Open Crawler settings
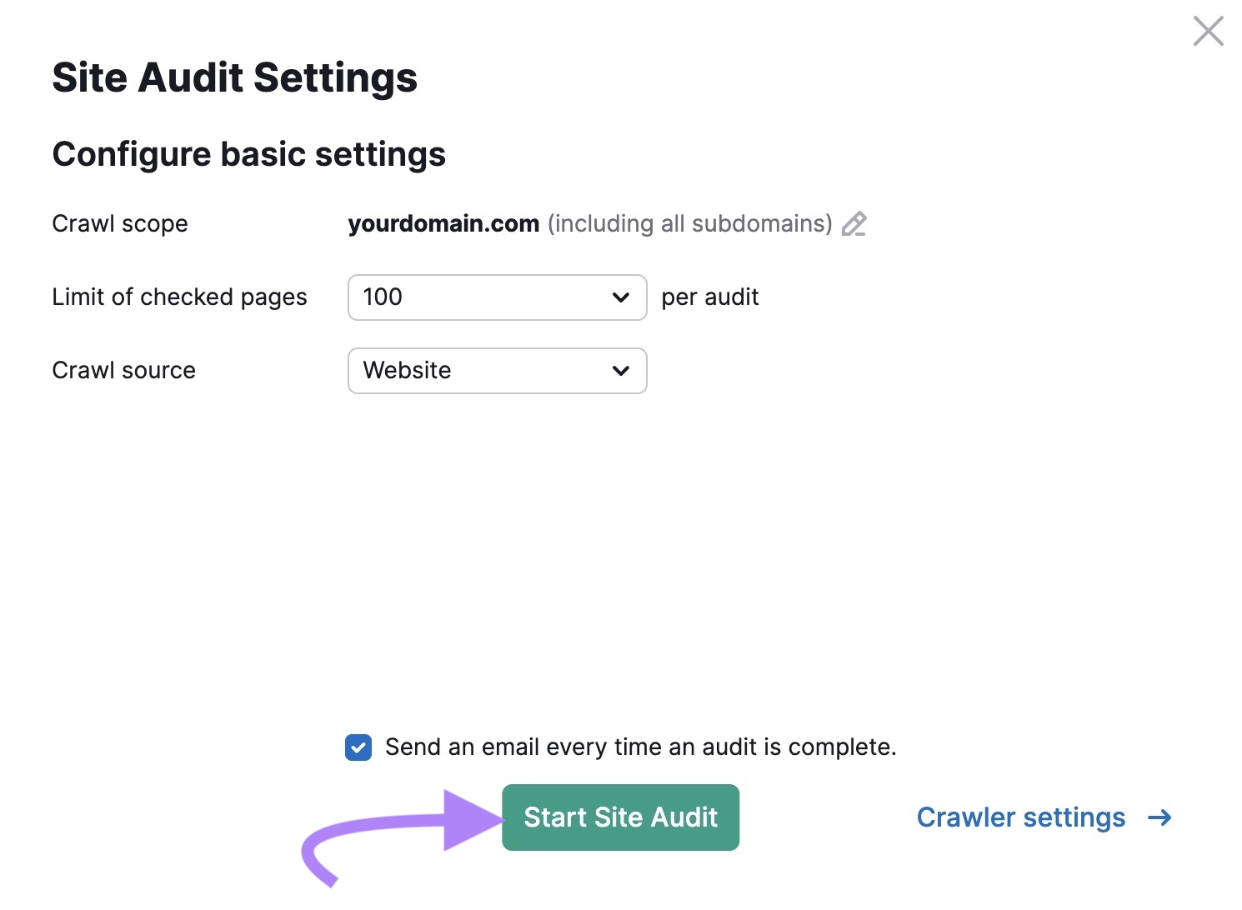This screenshot has width=1242, height=910. tap(1020, 817)
